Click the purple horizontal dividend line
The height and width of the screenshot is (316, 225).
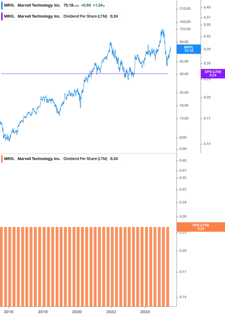coord(84,74)
